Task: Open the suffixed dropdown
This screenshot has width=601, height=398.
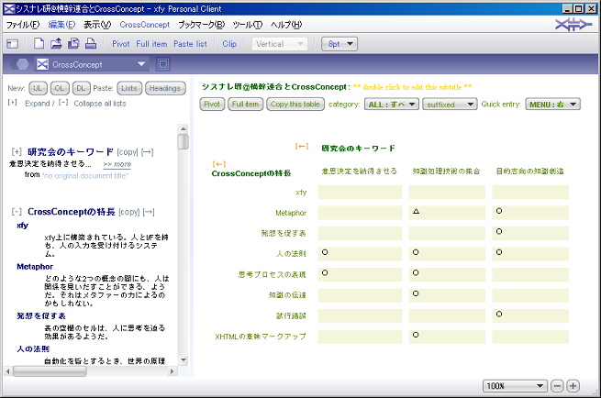Action: pos(450,105)
